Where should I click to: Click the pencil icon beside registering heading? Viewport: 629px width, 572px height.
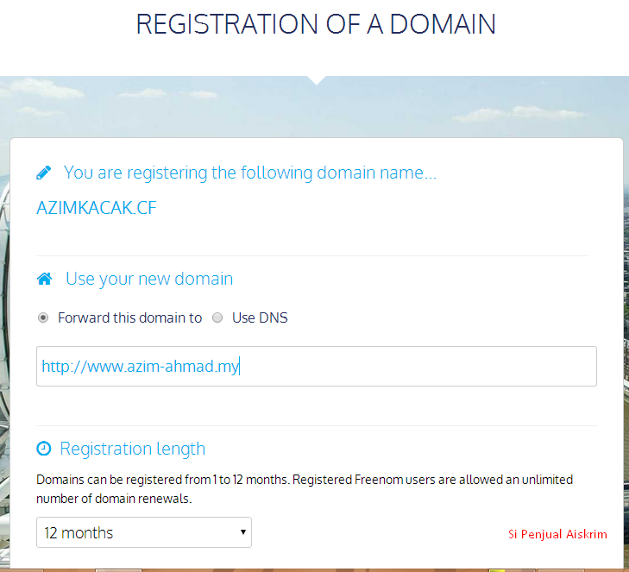point(44,173)
